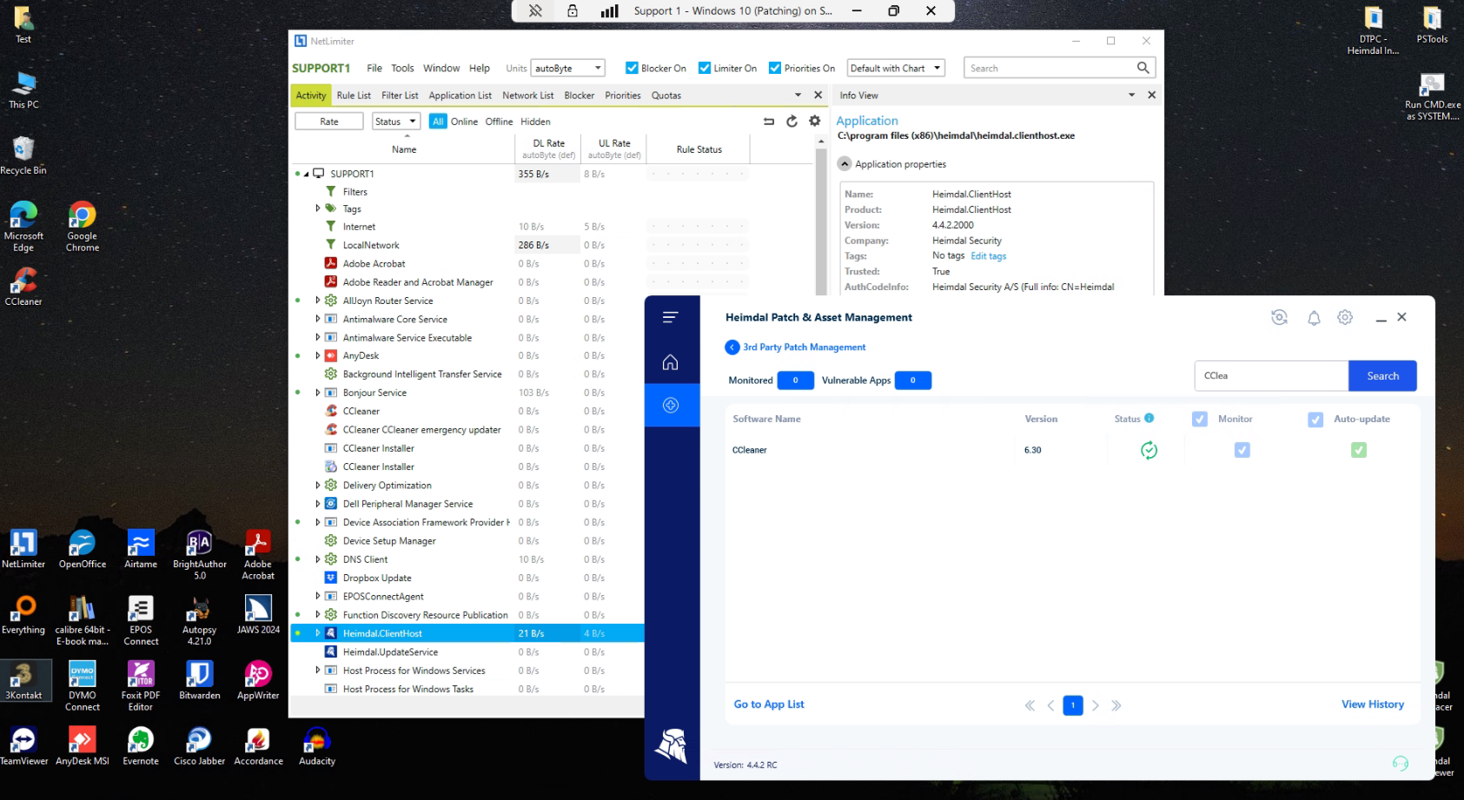Select Heimdal patch management sidebar icon
Image resolution: width=1464 pixels, height=800 pixels.
pyautogui.click(x=670, y=405)
